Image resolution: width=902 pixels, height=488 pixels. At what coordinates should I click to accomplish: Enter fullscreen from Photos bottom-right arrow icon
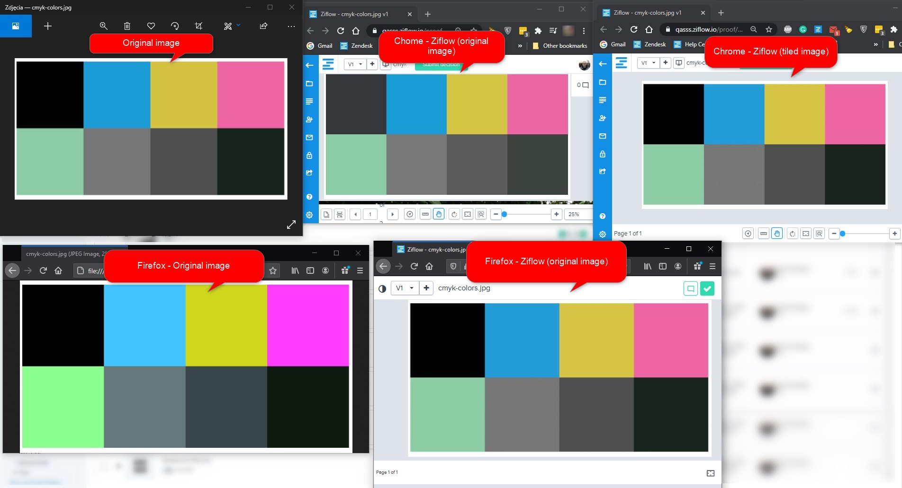point(291,225)
